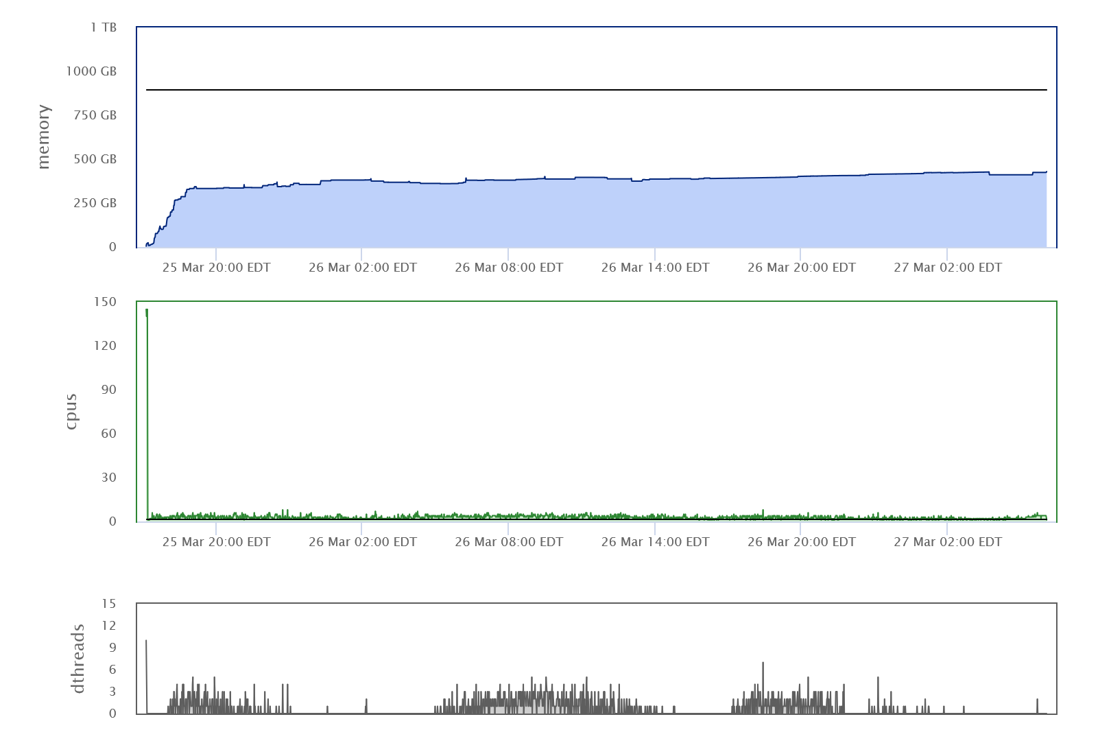Click the "6" dthreads axis label
1111x741 pixels.
tap(113, 670)
